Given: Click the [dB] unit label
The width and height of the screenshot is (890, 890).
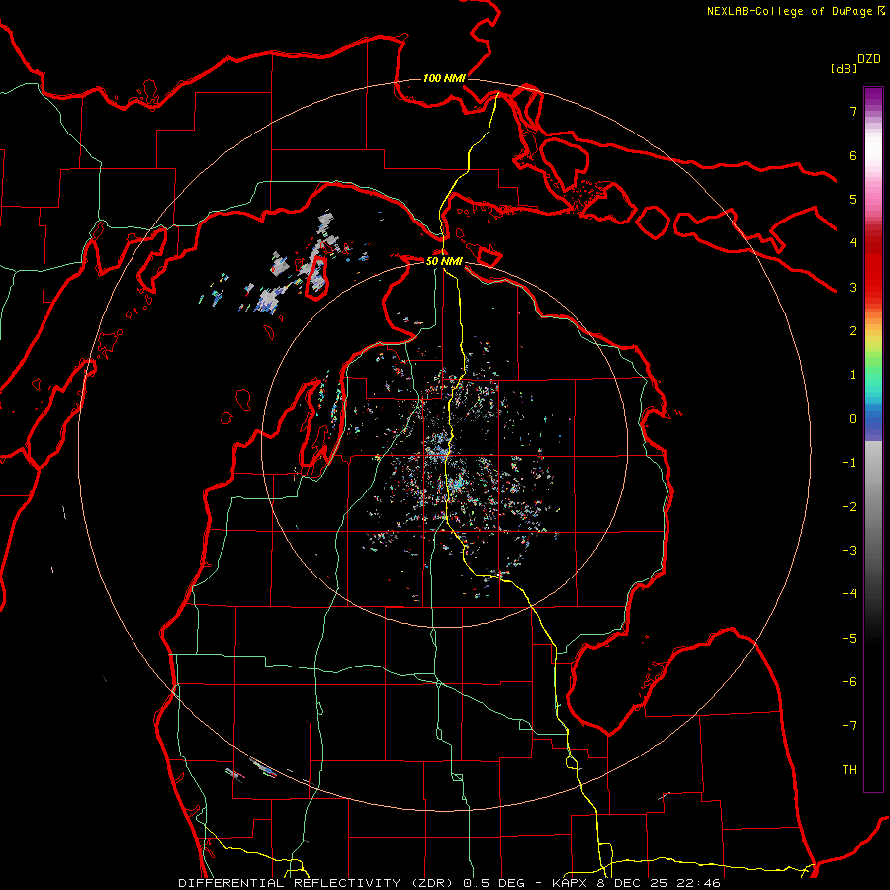Looking at the screenshot, I should pos(844,69).
